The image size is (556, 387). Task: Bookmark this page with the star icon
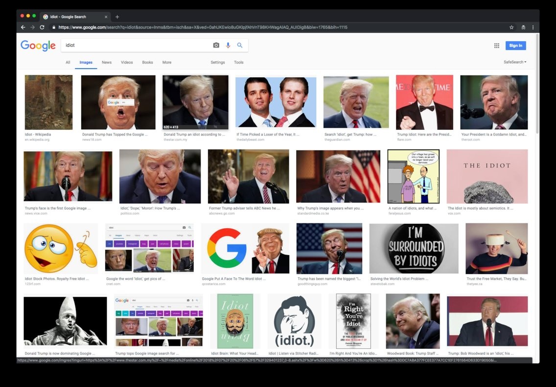(x=511, y=27)
